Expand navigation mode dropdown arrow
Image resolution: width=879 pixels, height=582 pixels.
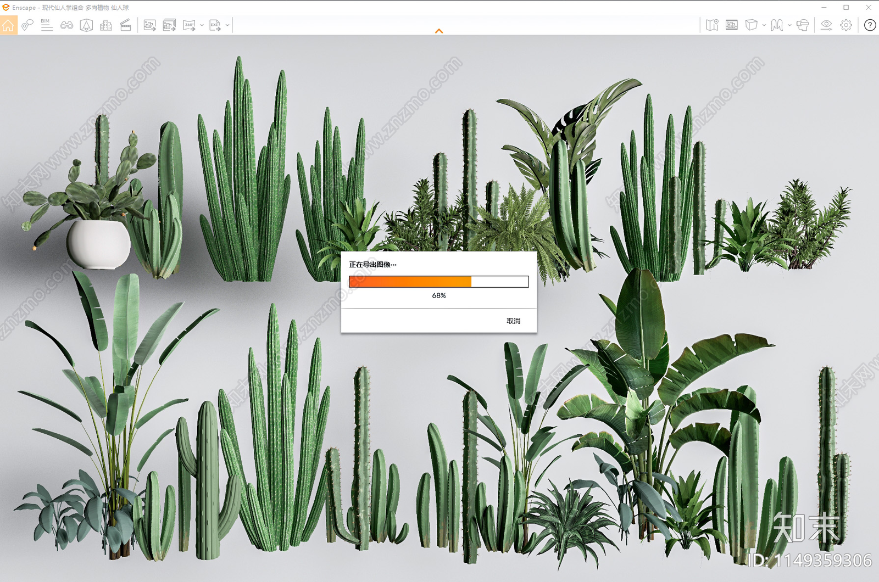pos(789,25)
